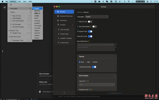Click document icon next to Favorites Limit

(89, 90)
